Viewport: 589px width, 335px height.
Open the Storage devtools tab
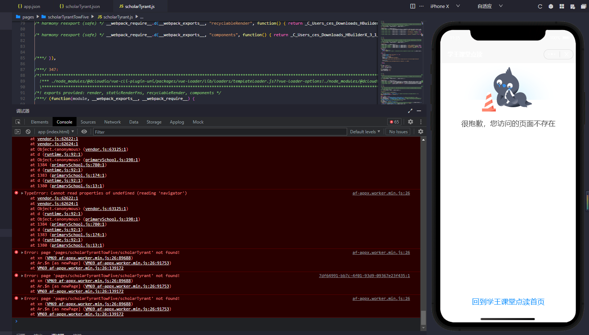[x=154, y=122]
